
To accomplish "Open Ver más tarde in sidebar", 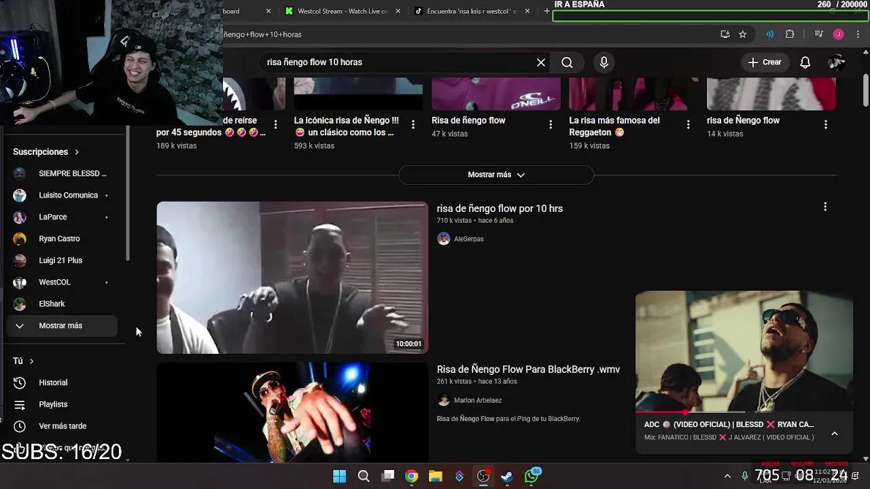I will pyautogui.click(x=63, y=426).
